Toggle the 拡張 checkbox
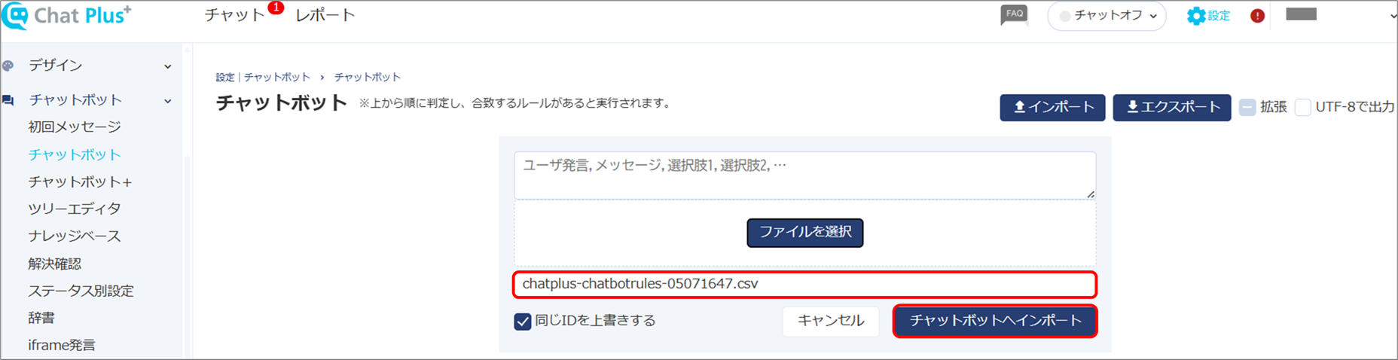Screen dimensions: 1398x360 pos(1247,107)
